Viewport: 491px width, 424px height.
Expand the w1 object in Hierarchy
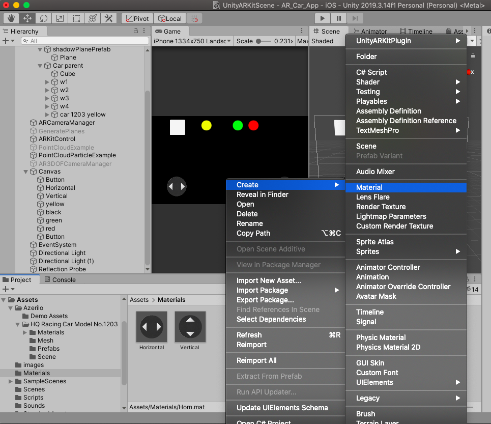pos(47,82)
